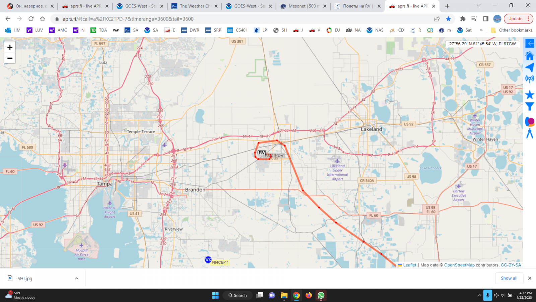Click the location arrow icon in sidebar
The image size is (536, 302).
click(x=530, y=67)
